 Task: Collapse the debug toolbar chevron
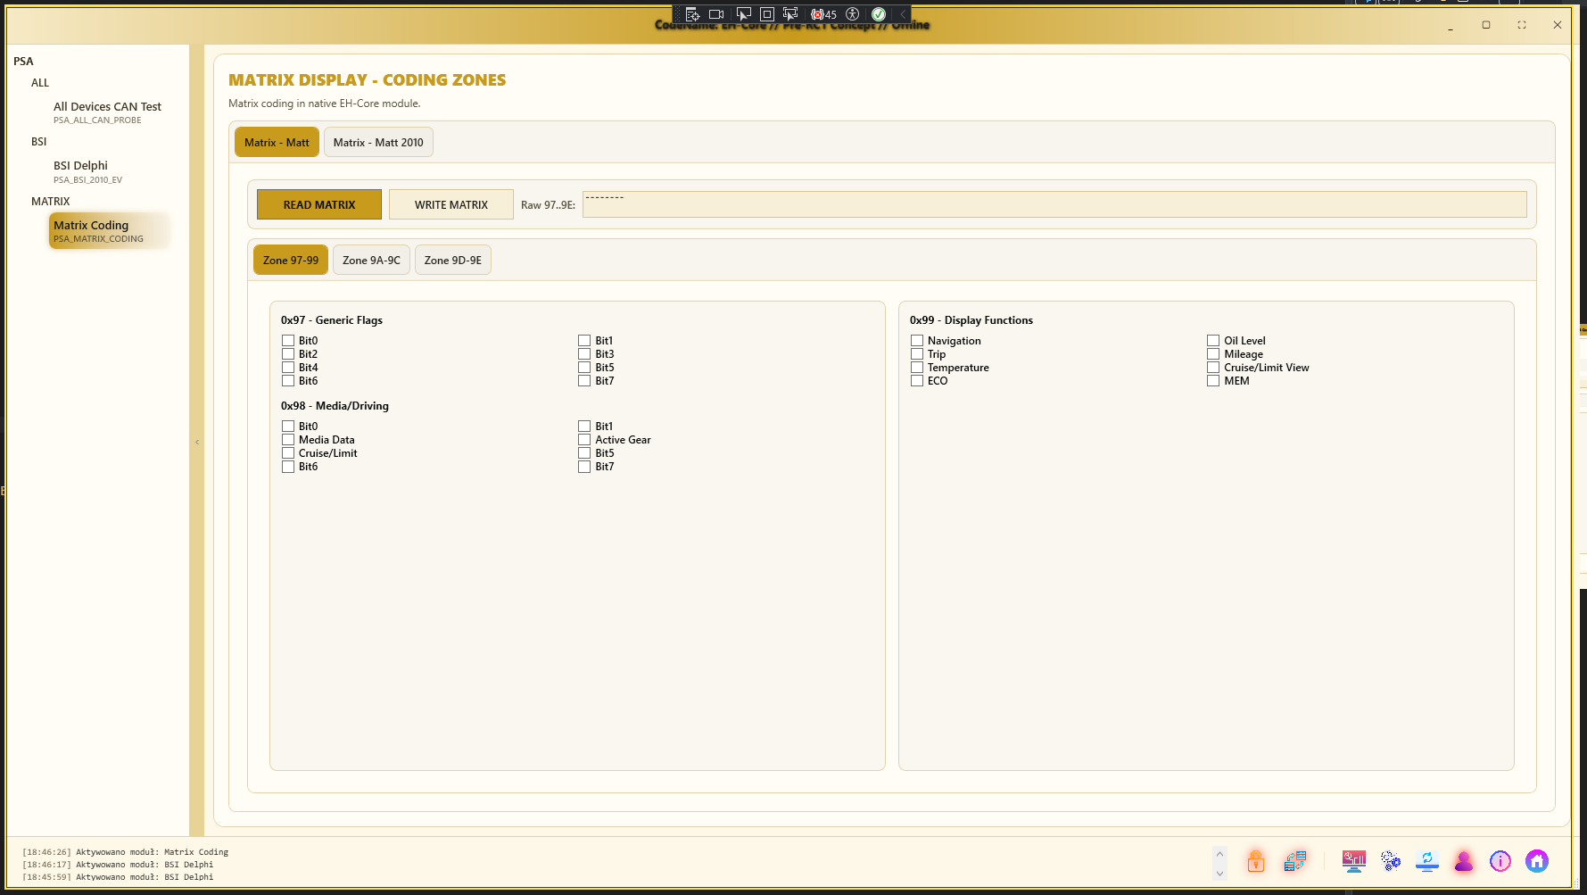pyautogui.click(x=902, y=14)
